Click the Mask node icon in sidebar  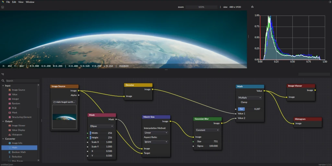[10, 113]
